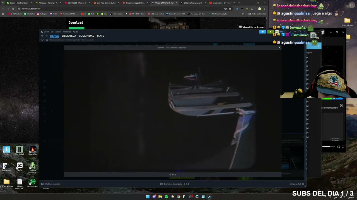Screen dimensions: 357x200
Task: Open Elementos descargados in Steam footer
Action: coord(175,184)
